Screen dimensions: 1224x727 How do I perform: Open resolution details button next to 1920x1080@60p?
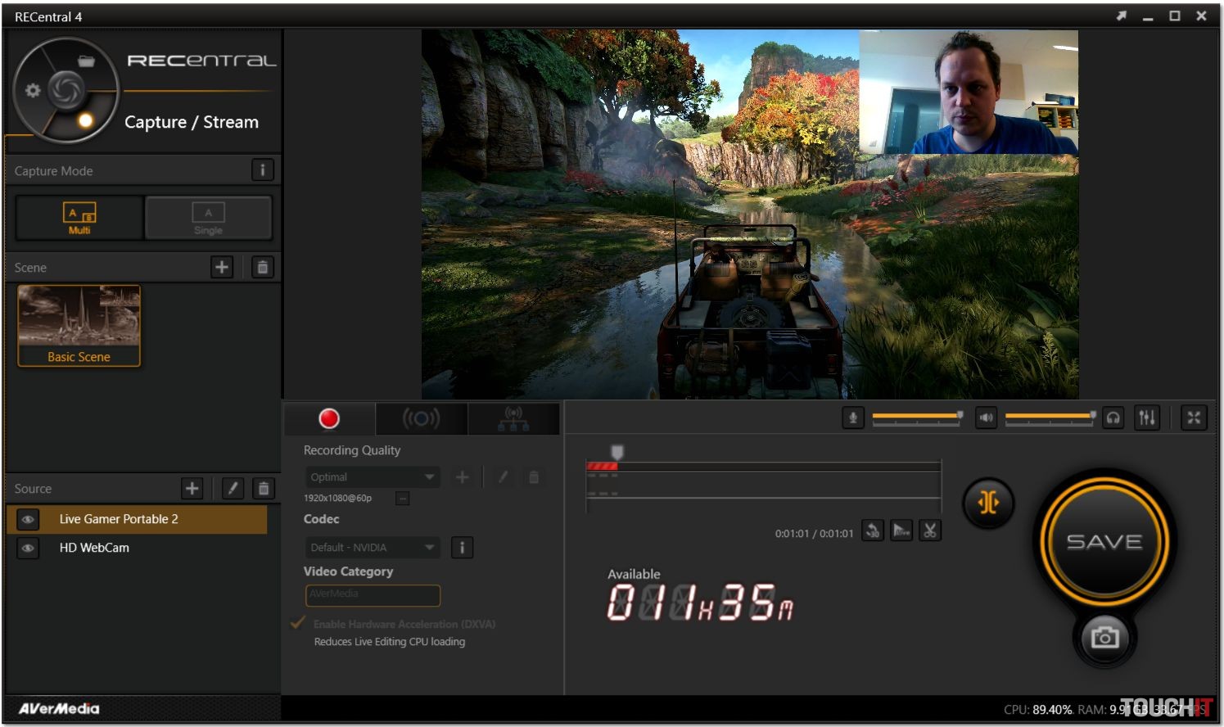point(403,498)
